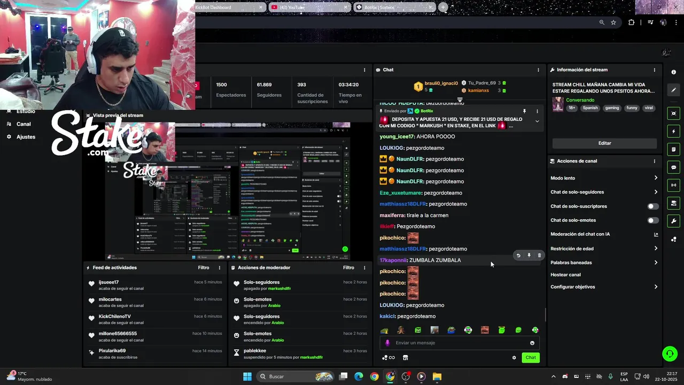Open Filtro in Acciones de moderador
This screenshot has height=385, width=684.
click(x=348, y=268)
